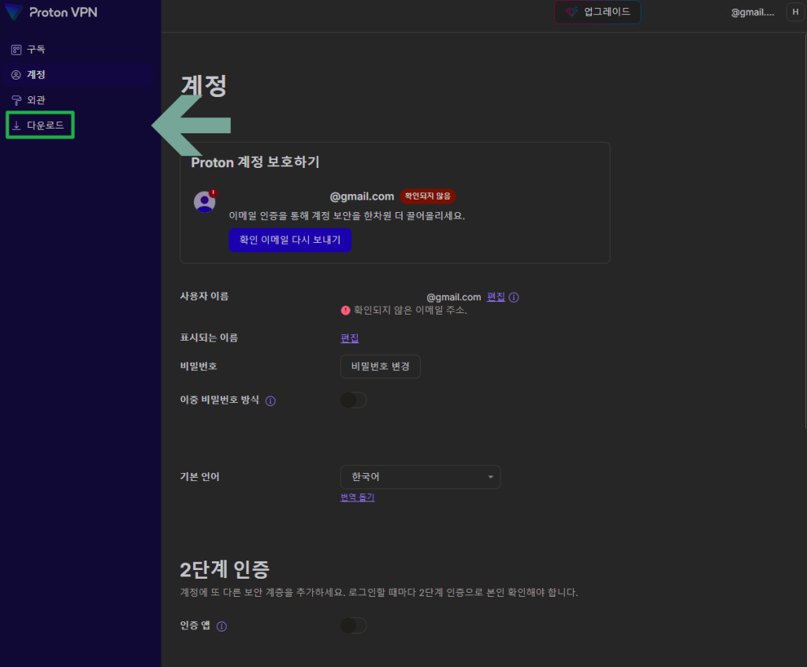Select 계정 in the sidebar
The width and height of the screenshot is (807, 667).
(x=36, y=75)
